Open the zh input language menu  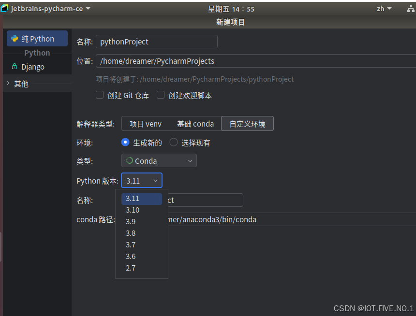coord(384,9)
